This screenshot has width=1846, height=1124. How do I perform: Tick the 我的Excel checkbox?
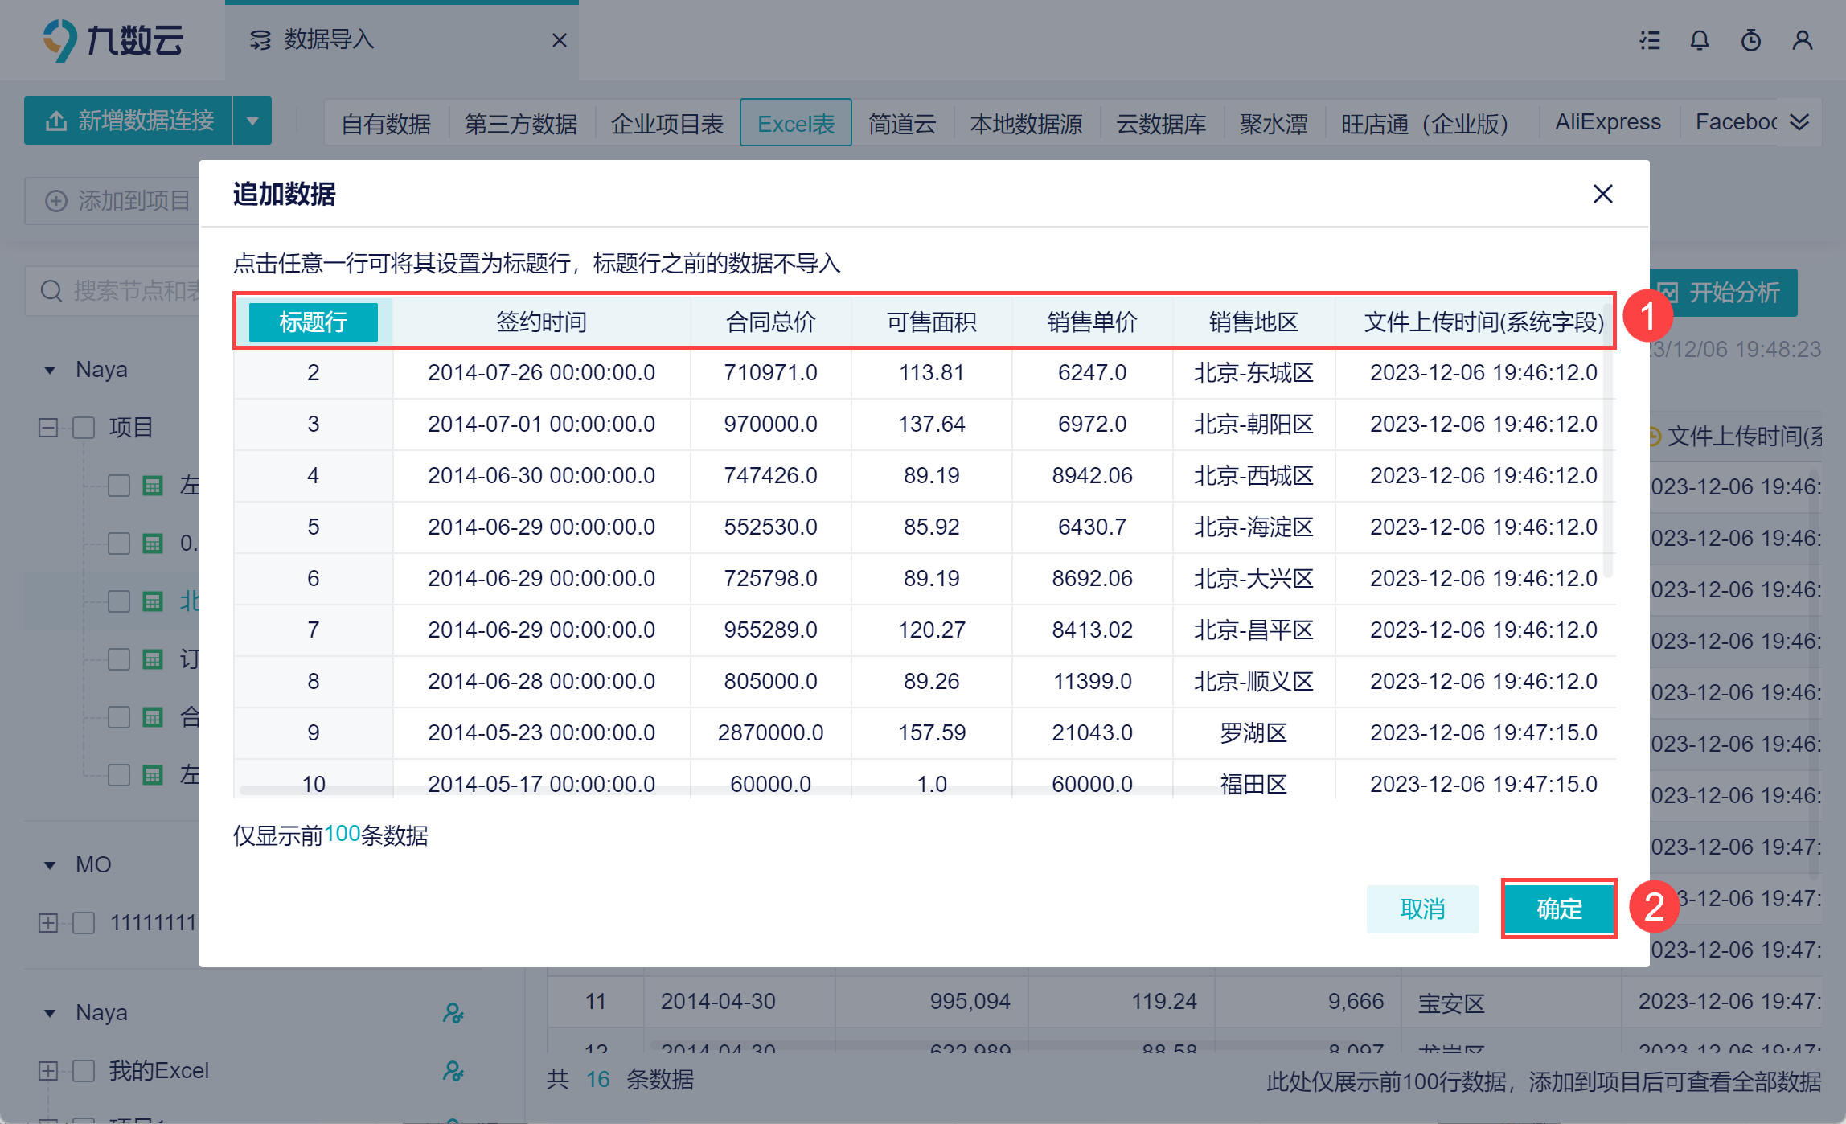click(x=84, y=1071)
